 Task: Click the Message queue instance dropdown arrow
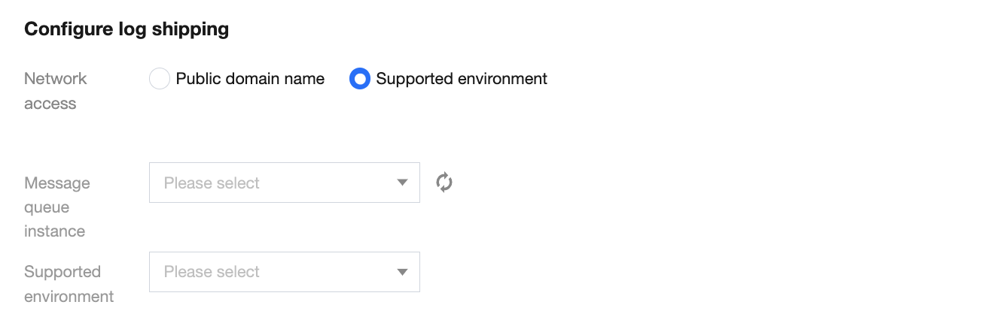click(403, 183)
